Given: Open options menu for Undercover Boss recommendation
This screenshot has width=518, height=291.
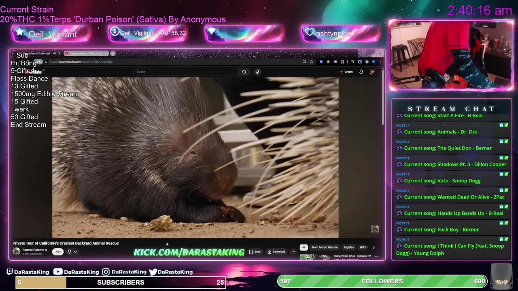Looking at the screenshot, I should click(x=377, y=256).
